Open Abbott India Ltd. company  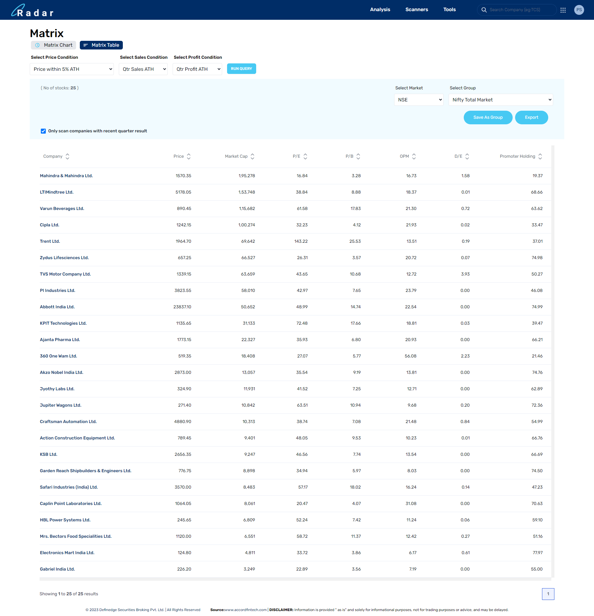point(57,307)
